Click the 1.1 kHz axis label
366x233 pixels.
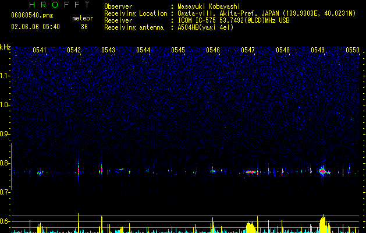pos(5,76)
